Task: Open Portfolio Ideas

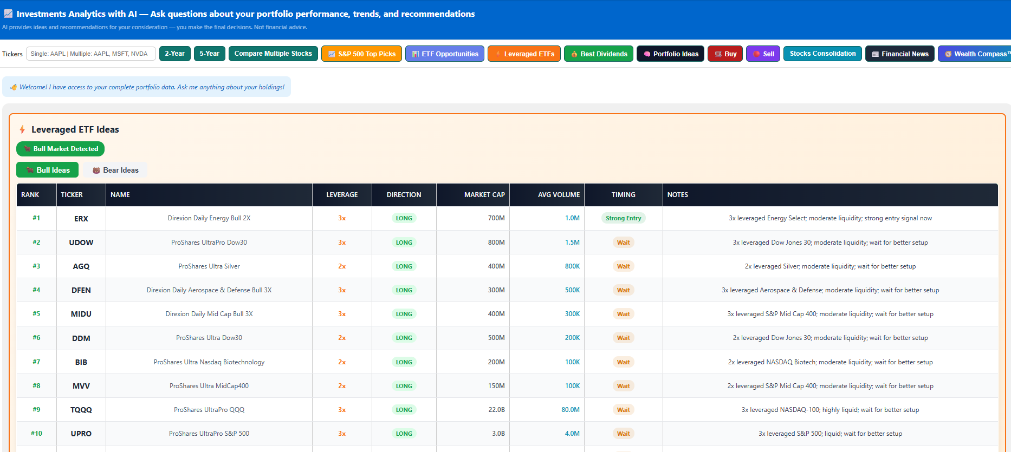Action: (670, 54)
